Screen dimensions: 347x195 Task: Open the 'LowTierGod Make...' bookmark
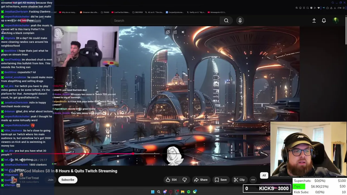click(121, 12)
